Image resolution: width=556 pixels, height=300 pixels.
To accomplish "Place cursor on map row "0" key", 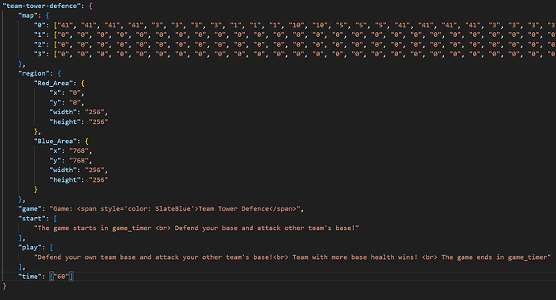I will pyautogui.click(x=39, y=25).
